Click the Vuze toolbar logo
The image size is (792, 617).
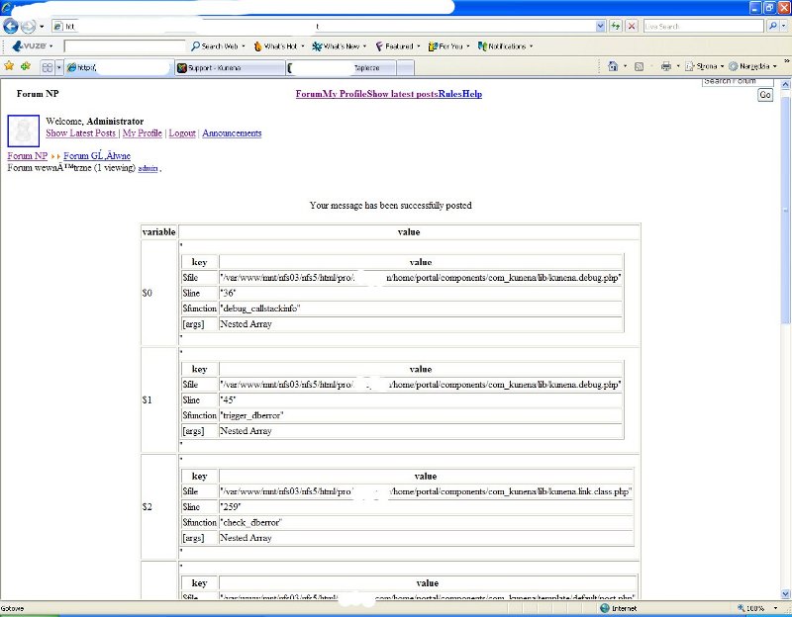[x=31, y=45]
